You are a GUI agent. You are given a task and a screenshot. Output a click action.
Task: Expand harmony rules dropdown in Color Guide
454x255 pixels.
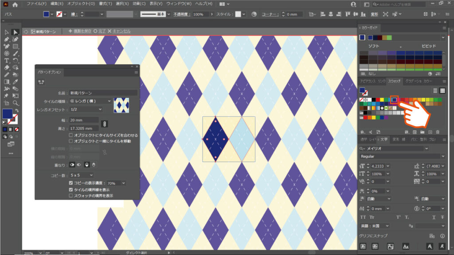click(443, 38)
